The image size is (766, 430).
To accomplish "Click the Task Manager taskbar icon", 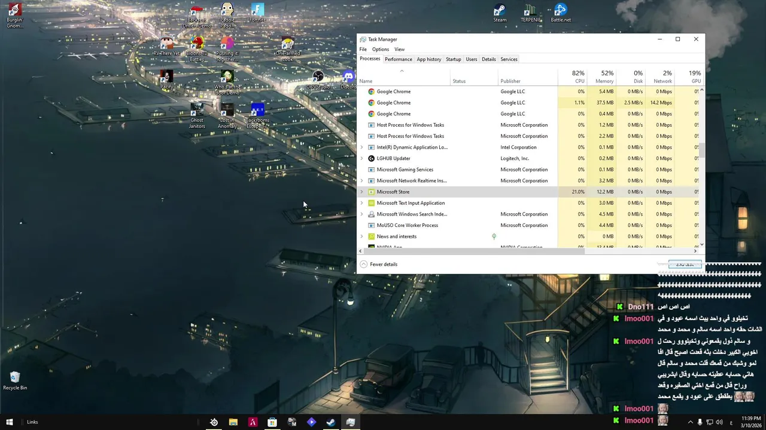I will pos(351,422).
